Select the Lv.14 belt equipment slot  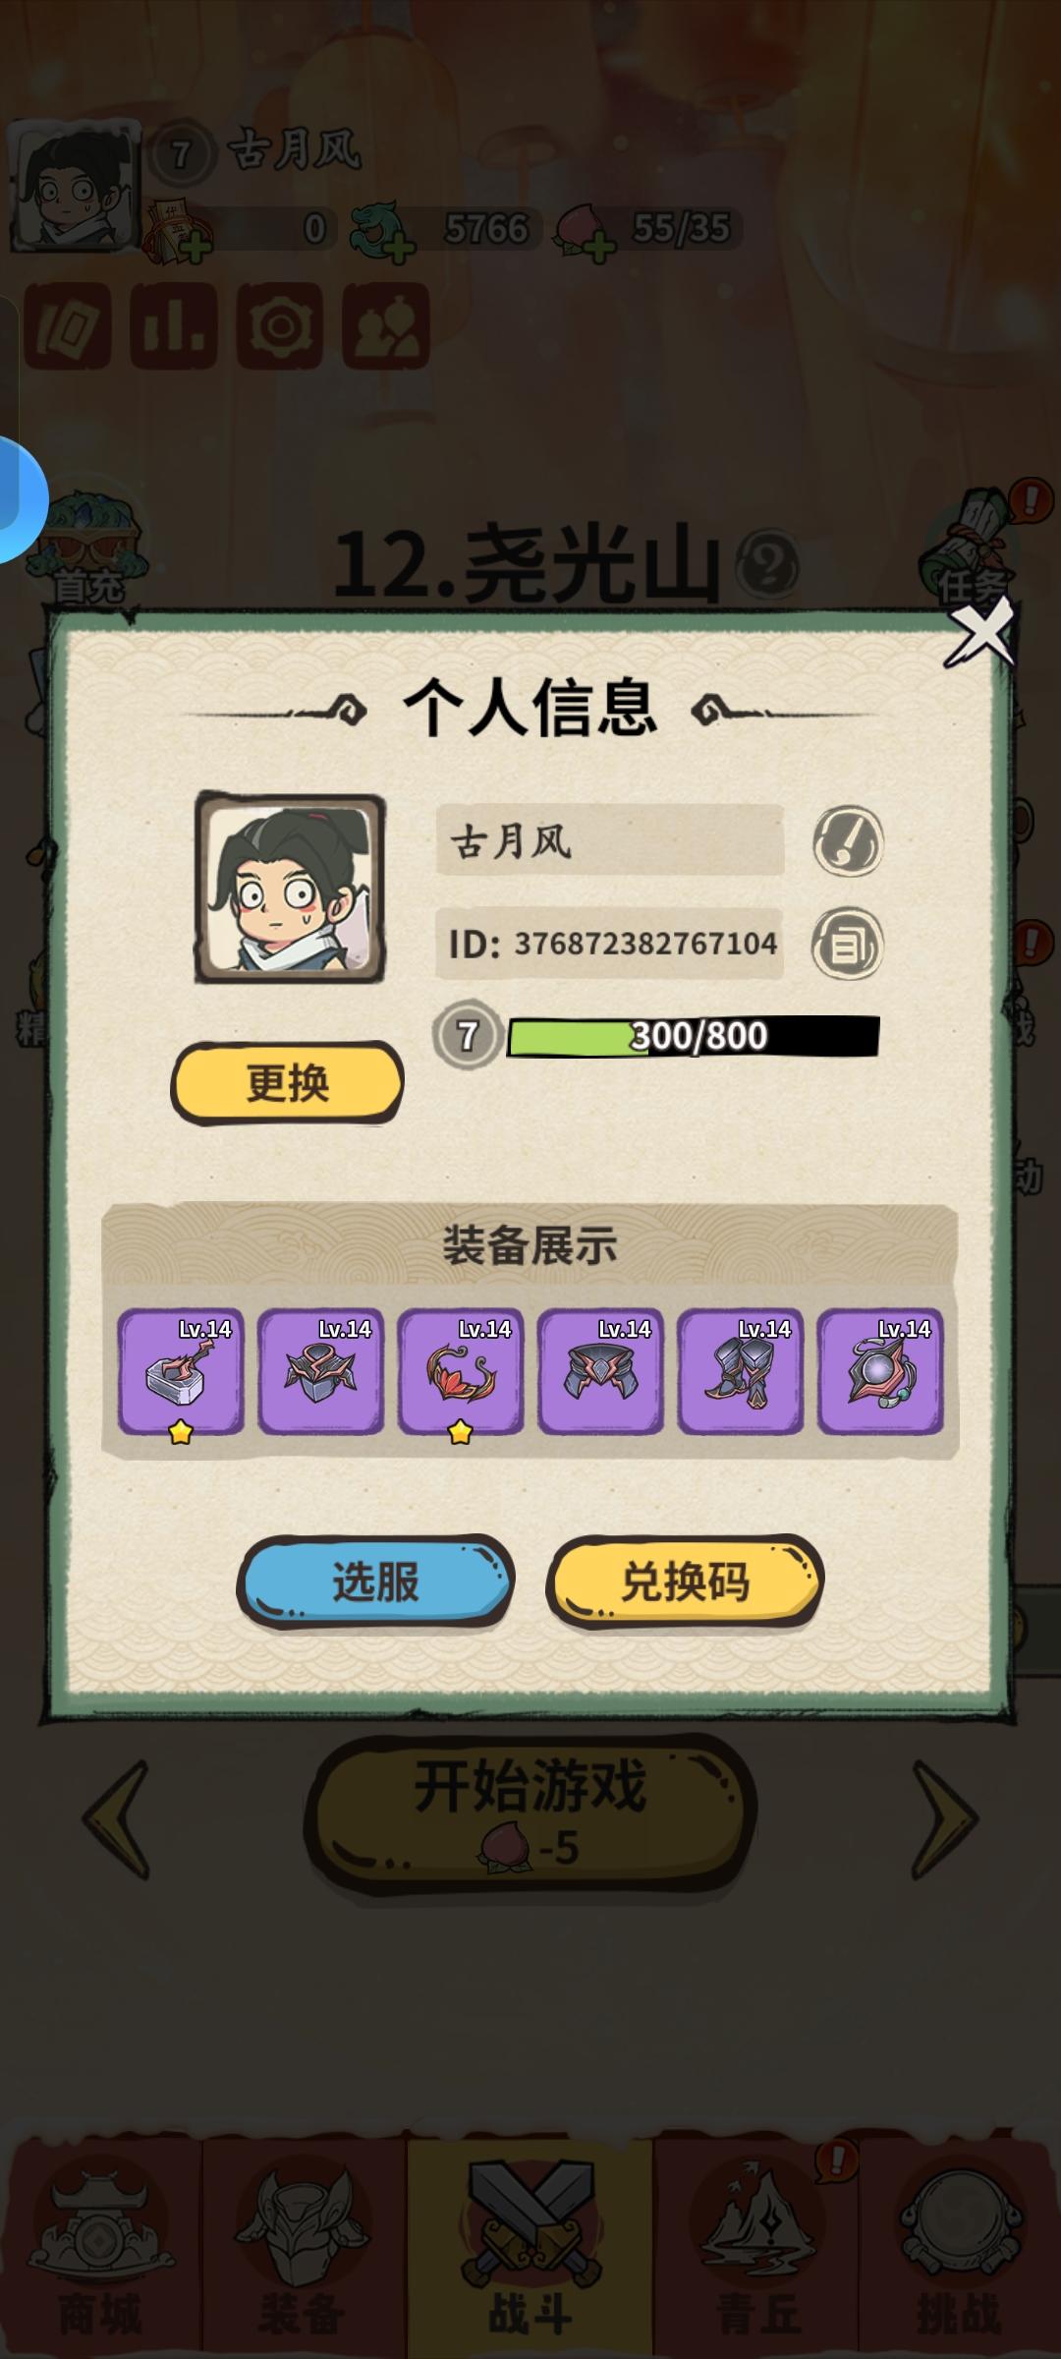coord(600,1372)
